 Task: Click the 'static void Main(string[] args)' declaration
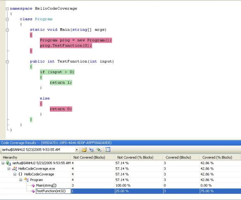(68, 30)
